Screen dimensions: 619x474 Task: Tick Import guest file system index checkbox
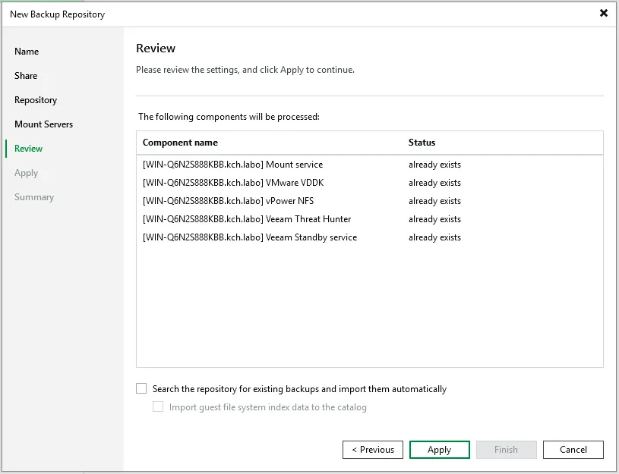158,407
